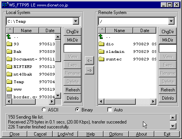
Task: Click local list vertical scrollbar down arrow
Action: 58,96
